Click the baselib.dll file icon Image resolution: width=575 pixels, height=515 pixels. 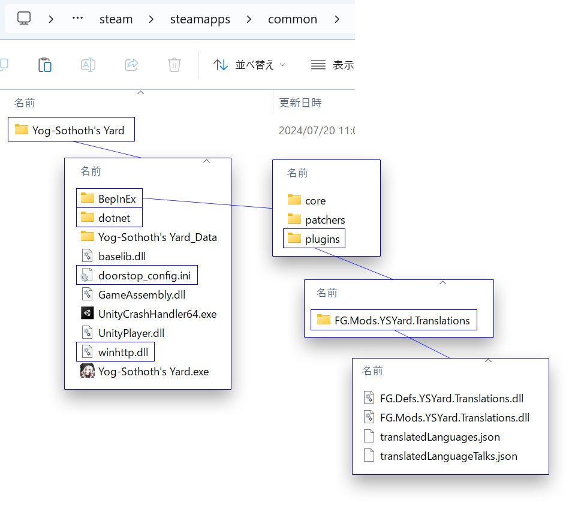click(88, 255)
